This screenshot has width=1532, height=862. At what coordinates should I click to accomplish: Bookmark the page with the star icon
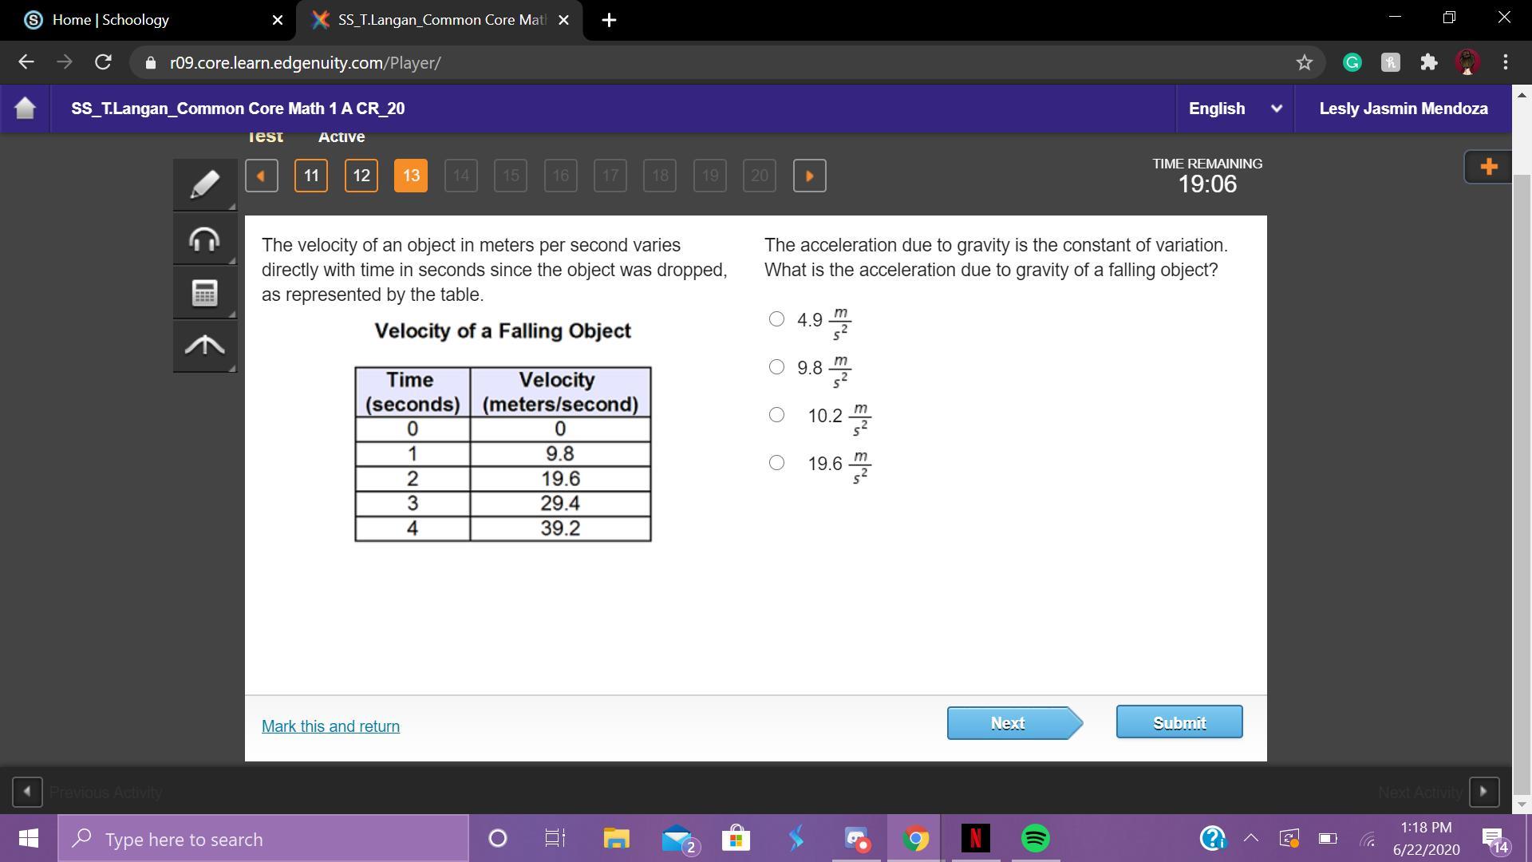coord(1304,62)
